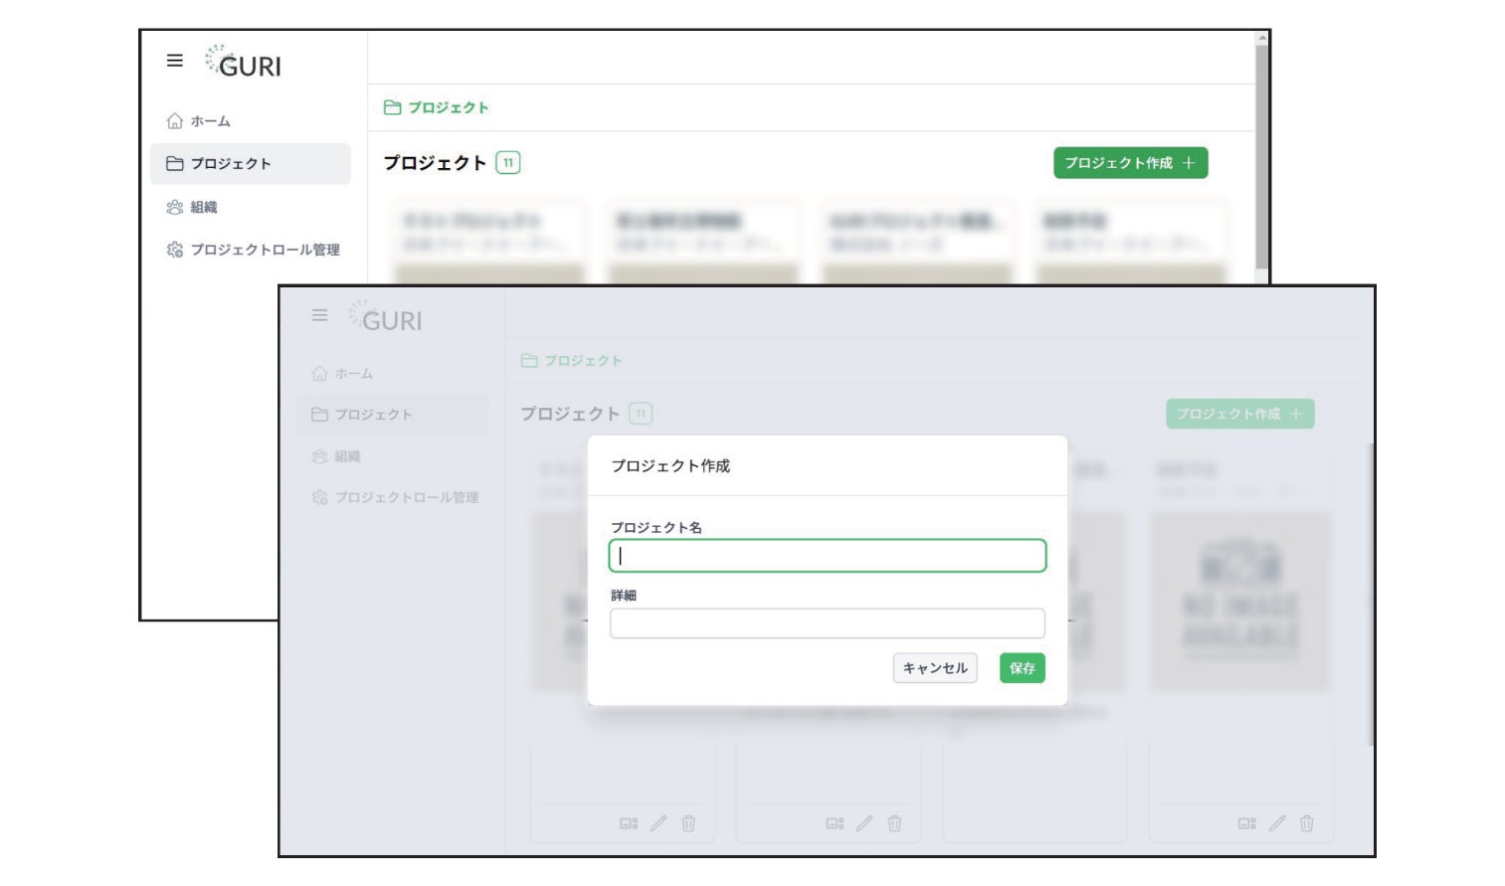
Task: Click the pencil edit icon on rightmost card
Action: click(x=1277, y=823)
